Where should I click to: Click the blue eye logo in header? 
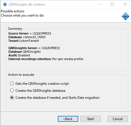click(125, 16)
